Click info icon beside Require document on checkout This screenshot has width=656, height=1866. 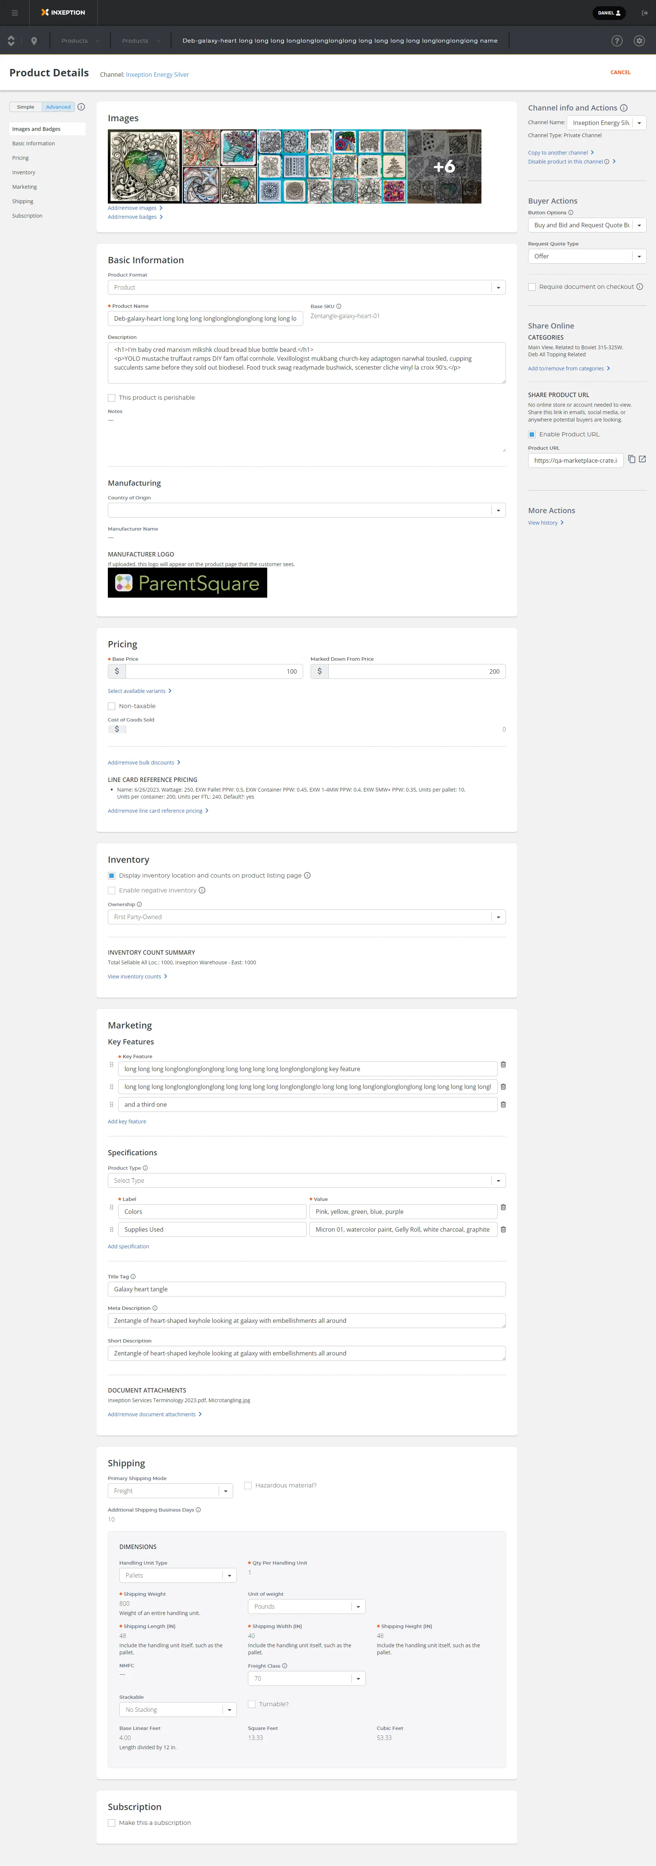click(639, 287)
